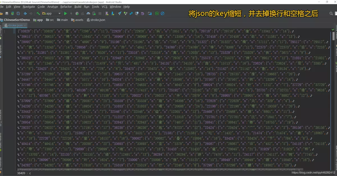The height and width of the screenshot is (176, 337).
Task: Open the AVD Manager icon
Action: 107,13
